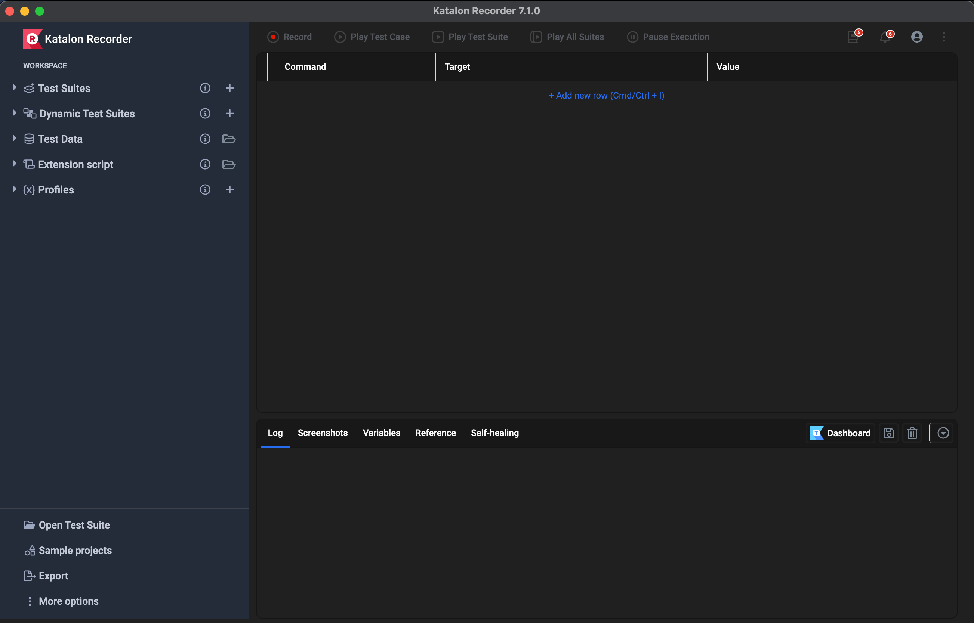The height and width of the screenshot is (623, 974).
Task: Click the Target column header
Action: tap(571, 67)
